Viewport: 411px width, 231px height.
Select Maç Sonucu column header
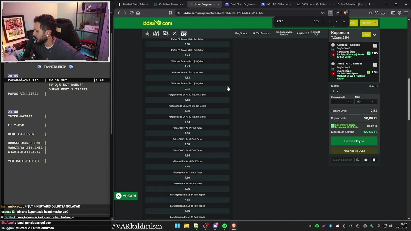tap(242, 33)
